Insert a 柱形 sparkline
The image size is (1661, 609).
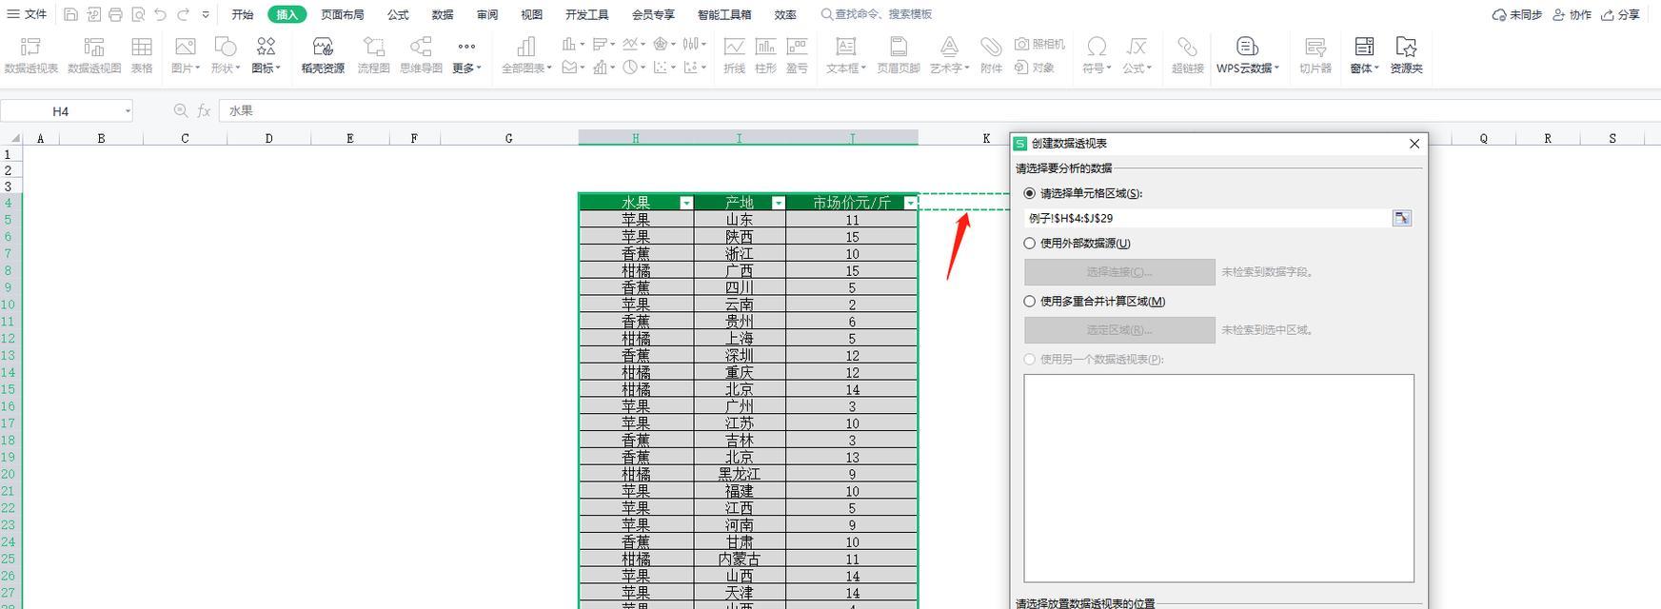(x=765, y=55)
